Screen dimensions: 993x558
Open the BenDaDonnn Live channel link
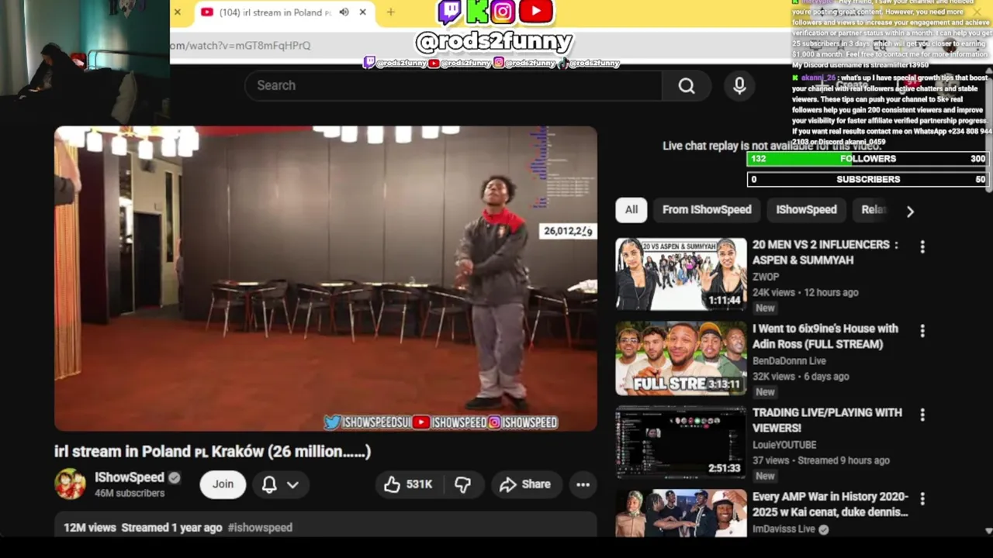[789, 361]
